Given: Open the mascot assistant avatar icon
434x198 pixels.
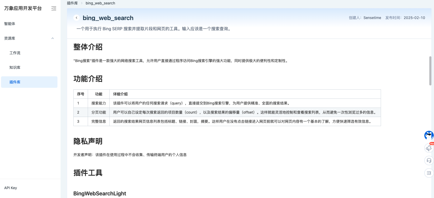Looking at the screenshot, I should [x=429, y=135].
